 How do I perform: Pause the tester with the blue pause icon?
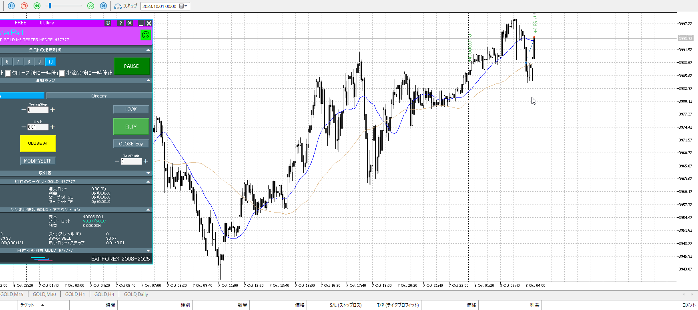click(11, 6)
